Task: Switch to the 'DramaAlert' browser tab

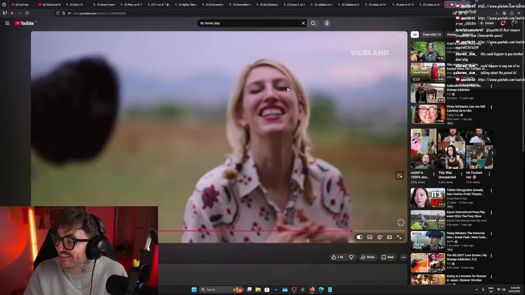Action: coord(240,5)
